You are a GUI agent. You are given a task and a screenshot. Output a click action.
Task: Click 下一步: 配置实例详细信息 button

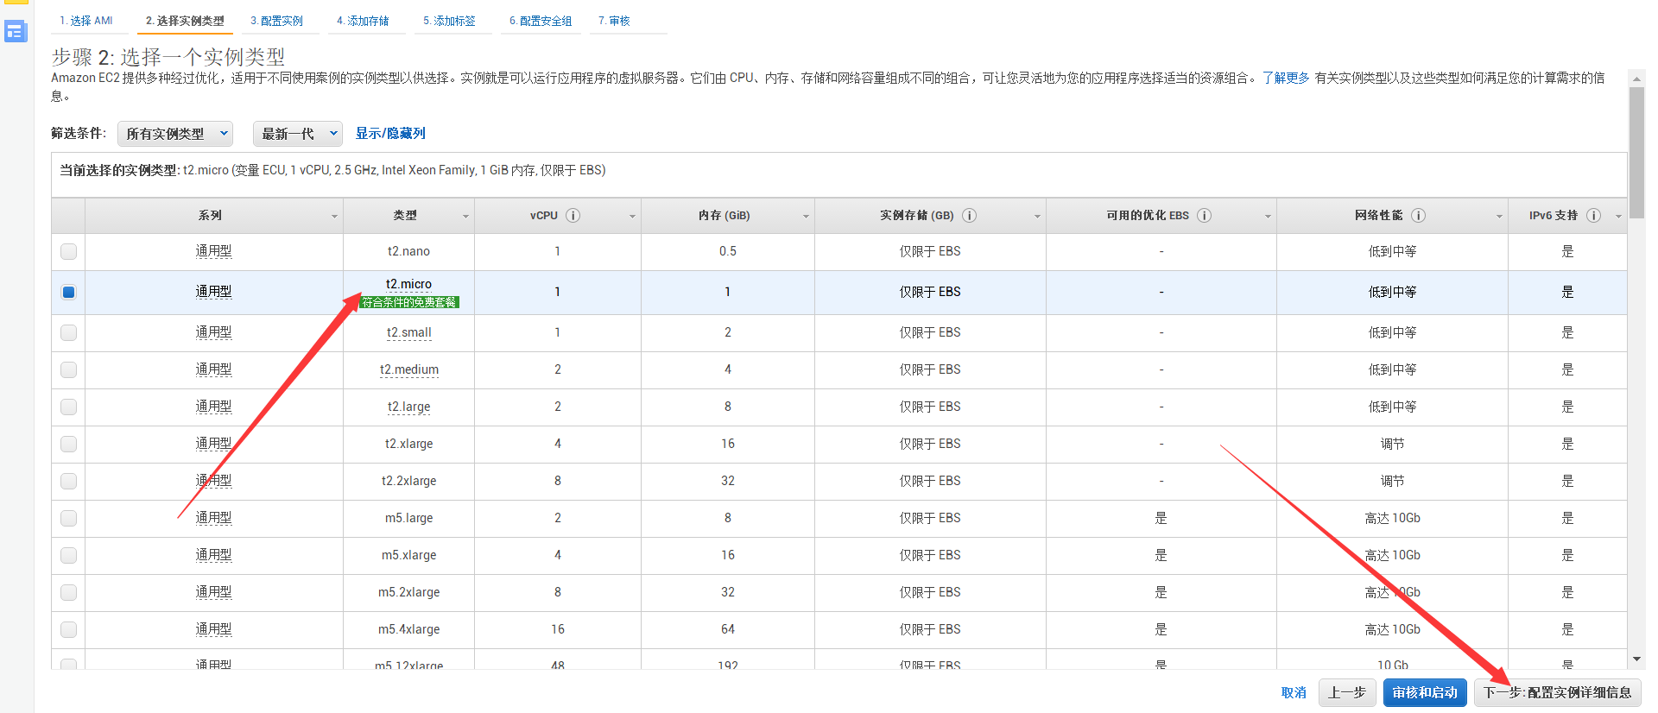coord(1557,692)
